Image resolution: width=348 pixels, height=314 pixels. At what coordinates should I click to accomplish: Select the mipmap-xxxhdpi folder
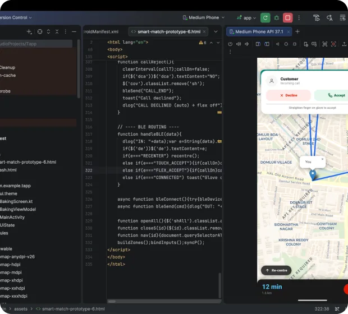pos(13,296)
